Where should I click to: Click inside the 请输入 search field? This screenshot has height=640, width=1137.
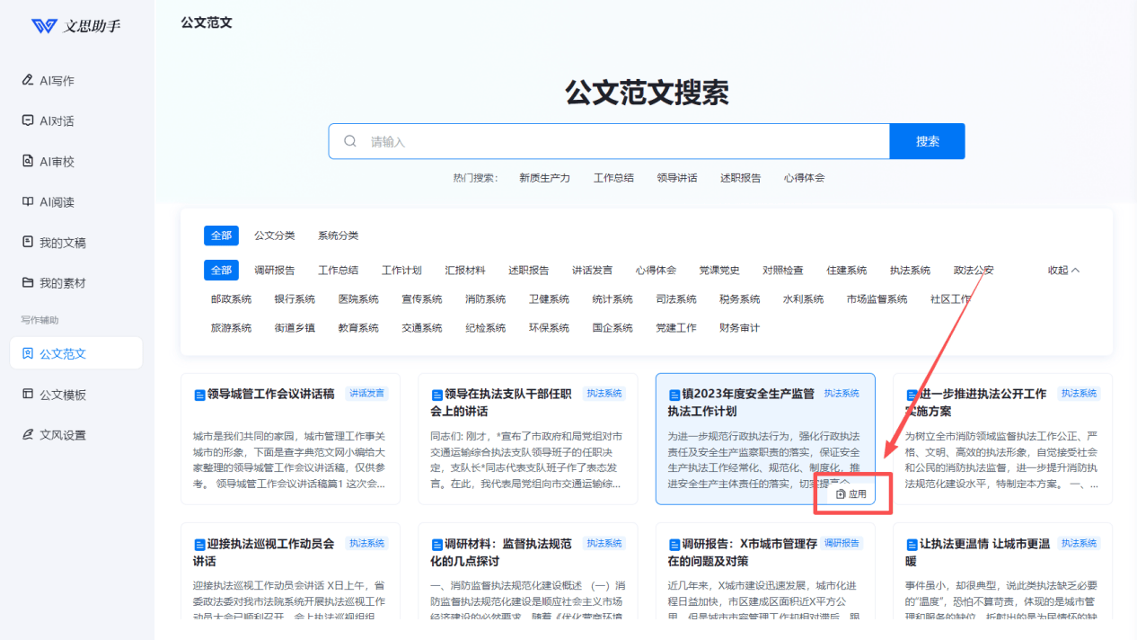point(620,142)
